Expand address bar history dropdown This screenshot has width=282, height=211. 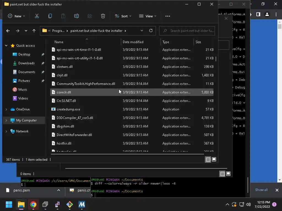tap(142, 31)
